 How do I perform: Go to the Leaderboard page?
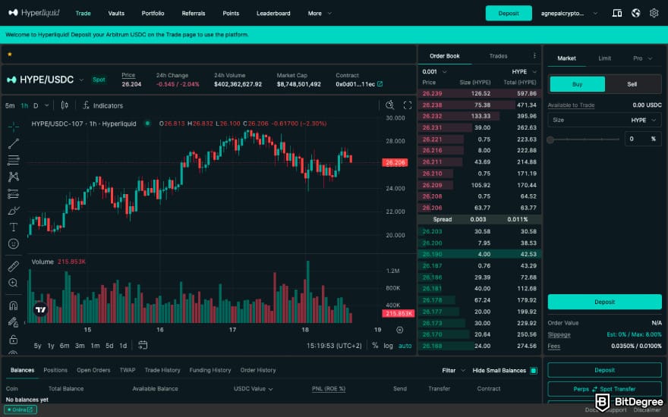point(273,13)
